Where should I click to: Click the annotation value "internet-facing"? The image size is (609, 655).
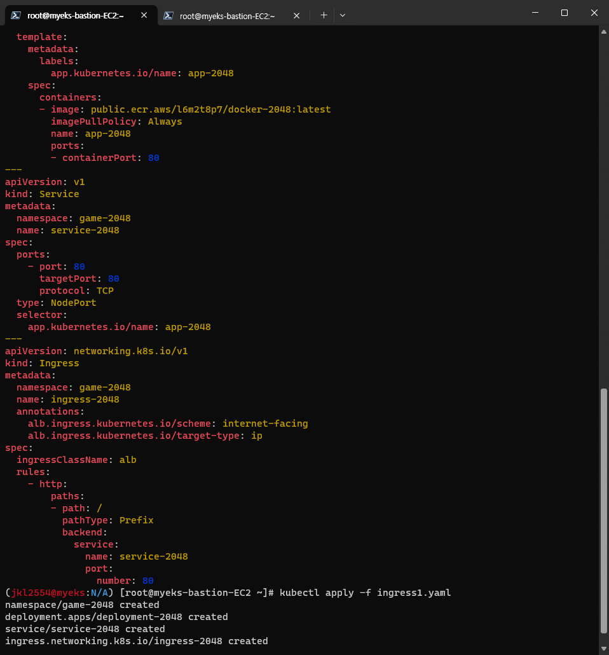265,424
